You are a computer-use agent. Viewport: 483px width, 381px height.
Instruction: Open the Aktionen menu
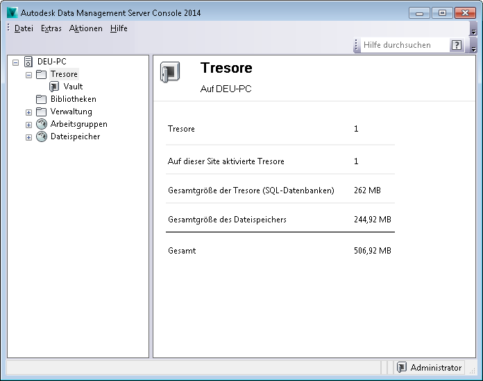85,28
